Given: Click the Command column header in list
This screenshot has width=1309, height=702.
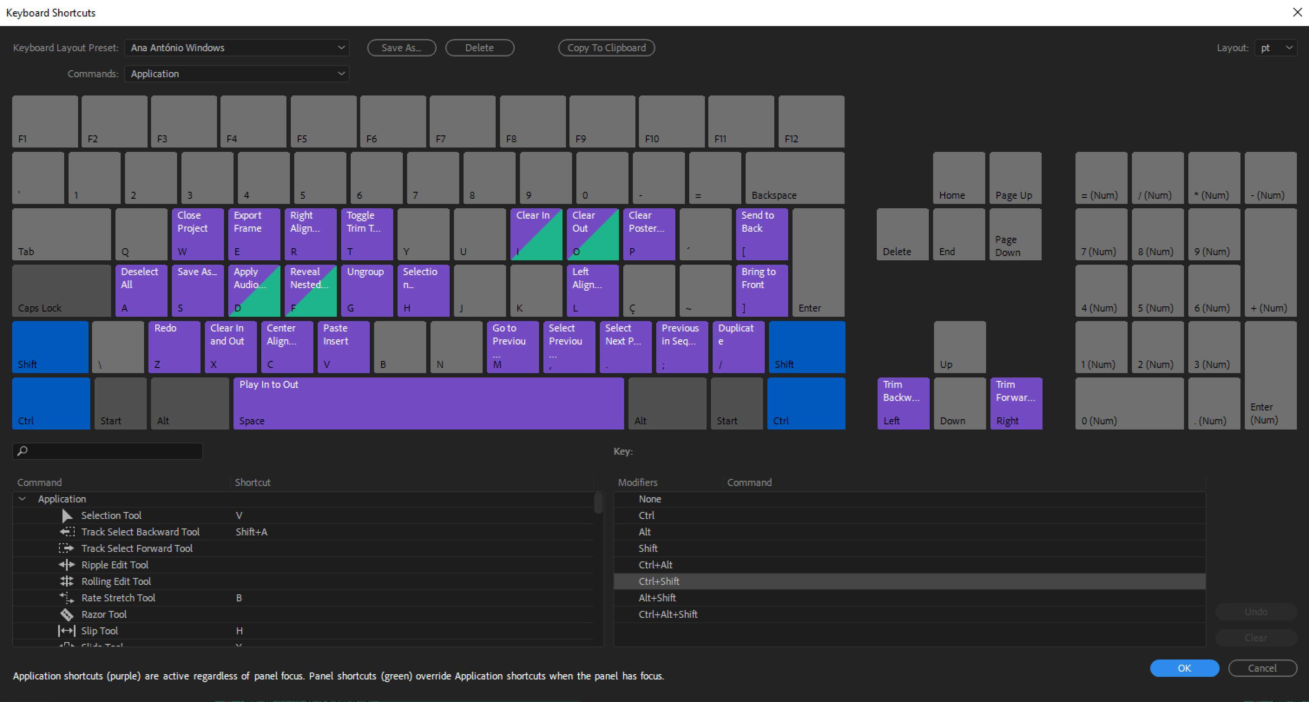Looking at the screenshot, I should coord(39,482).
